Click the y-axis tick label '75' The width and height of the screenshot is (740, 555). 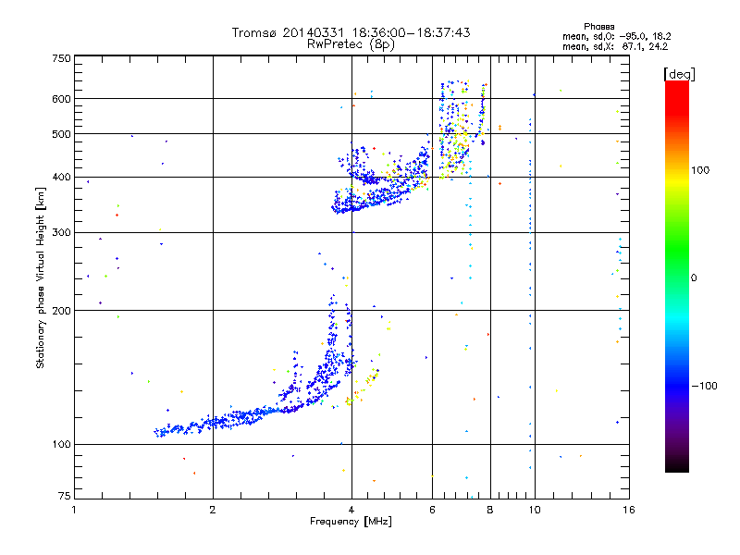click(x=65, y=496)
